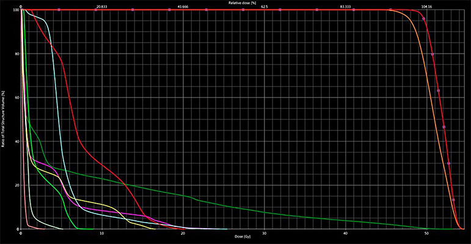Image resolution: width=471 pixels, height=244 pixels.
Task: Click the 50 Gy dose axis tick
Action: [426, 233]
